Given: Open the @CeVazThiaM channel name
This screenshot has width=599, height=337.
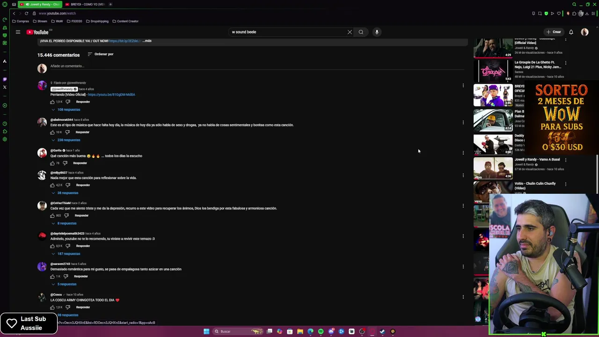Looking at the screenshot, I should tap(60, 203).
